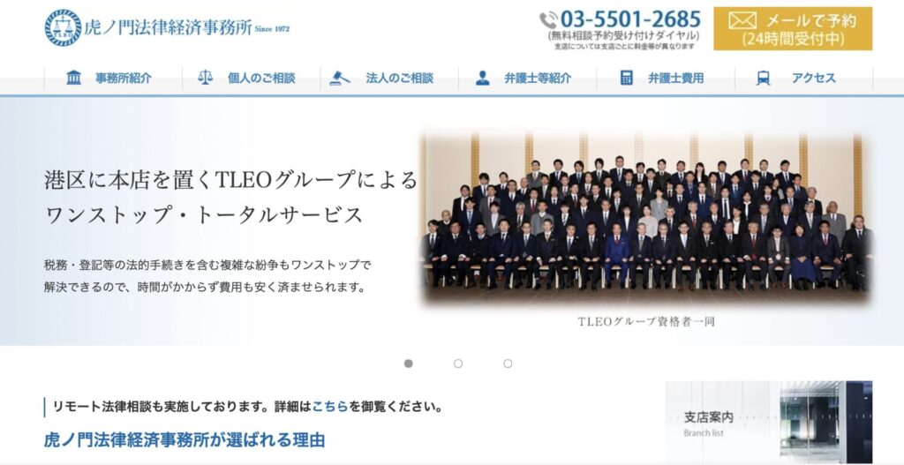Click the 03-5501-2685 phone number

(630, 19)
